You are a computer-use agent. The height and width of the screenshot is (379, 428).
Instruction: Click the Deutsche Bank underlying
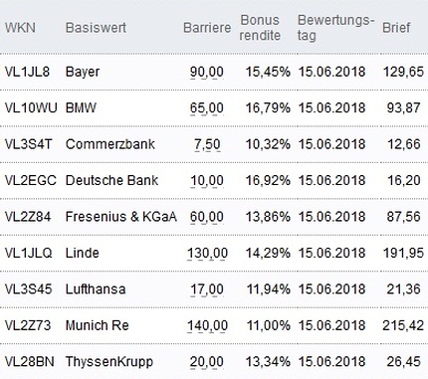pos(111,180)
